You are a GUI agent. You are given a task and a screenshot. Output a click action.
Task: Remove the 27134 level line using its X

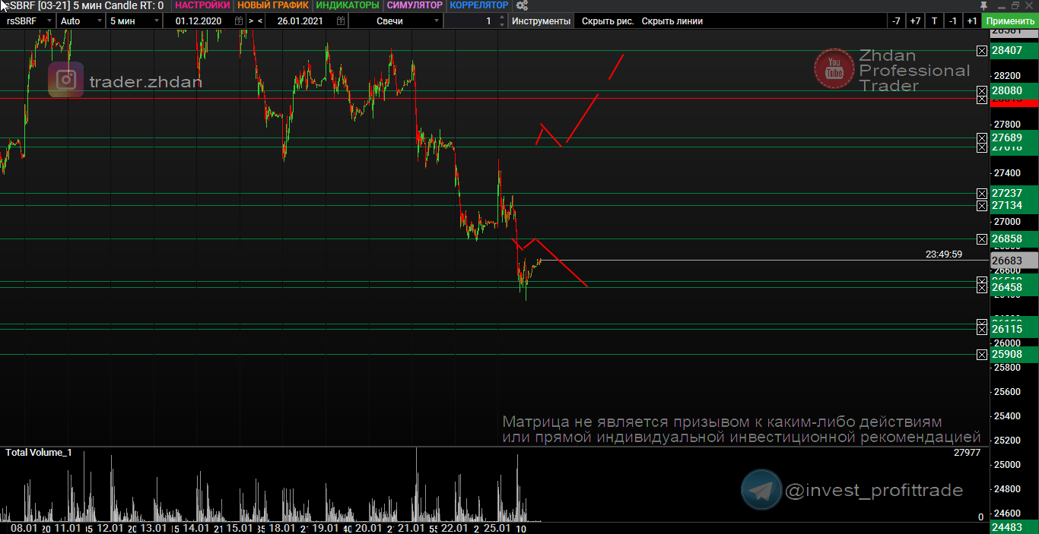(x=982, y=205)
